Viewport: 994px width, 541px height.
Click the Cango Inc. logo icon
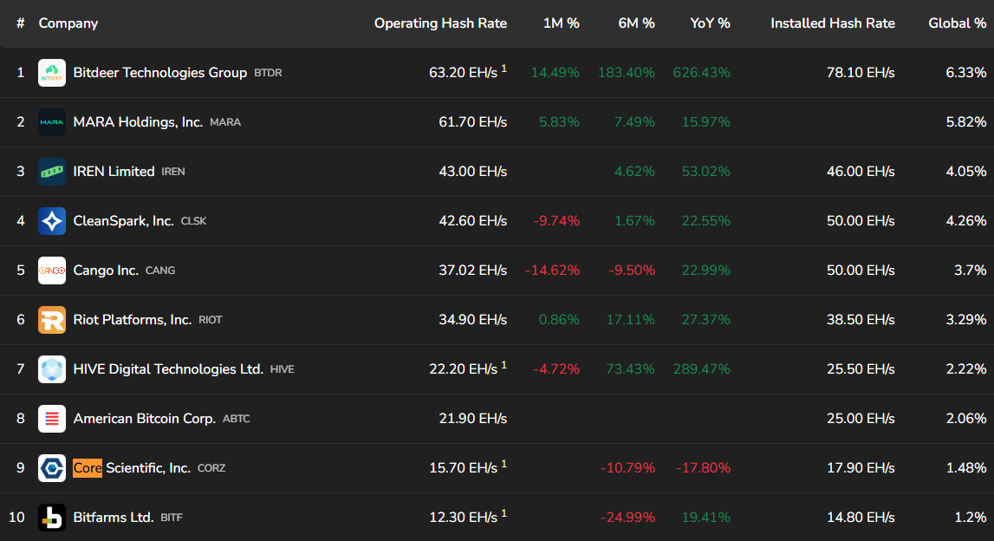pos(52,270)
